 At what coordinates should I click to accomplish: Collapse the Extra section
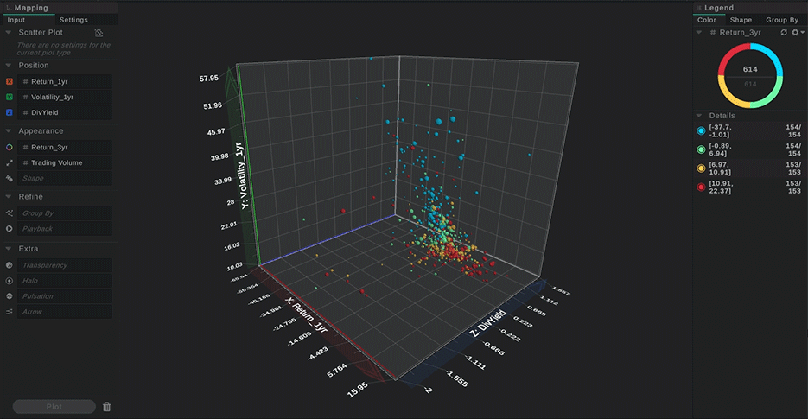[x=9, y=249]
